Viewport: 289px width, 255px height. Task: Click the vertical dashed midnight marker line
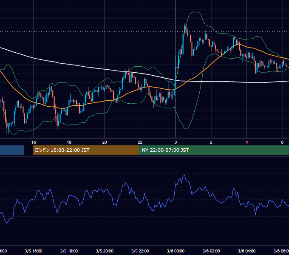pos(176,69)
